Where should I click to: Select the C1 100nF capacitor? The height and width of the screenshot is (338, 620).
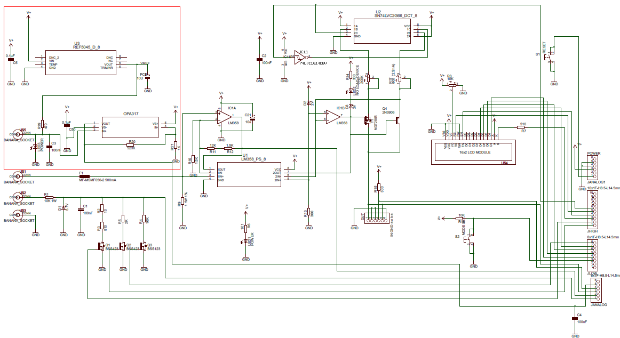(81, 210)
